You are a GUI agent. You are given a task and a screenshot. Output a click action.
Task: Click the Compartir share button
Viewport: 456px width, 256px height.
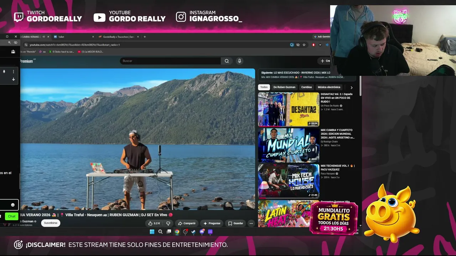tap(187, 223)
